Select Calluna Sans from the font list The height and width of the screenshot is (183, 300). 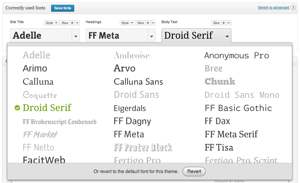138,82
